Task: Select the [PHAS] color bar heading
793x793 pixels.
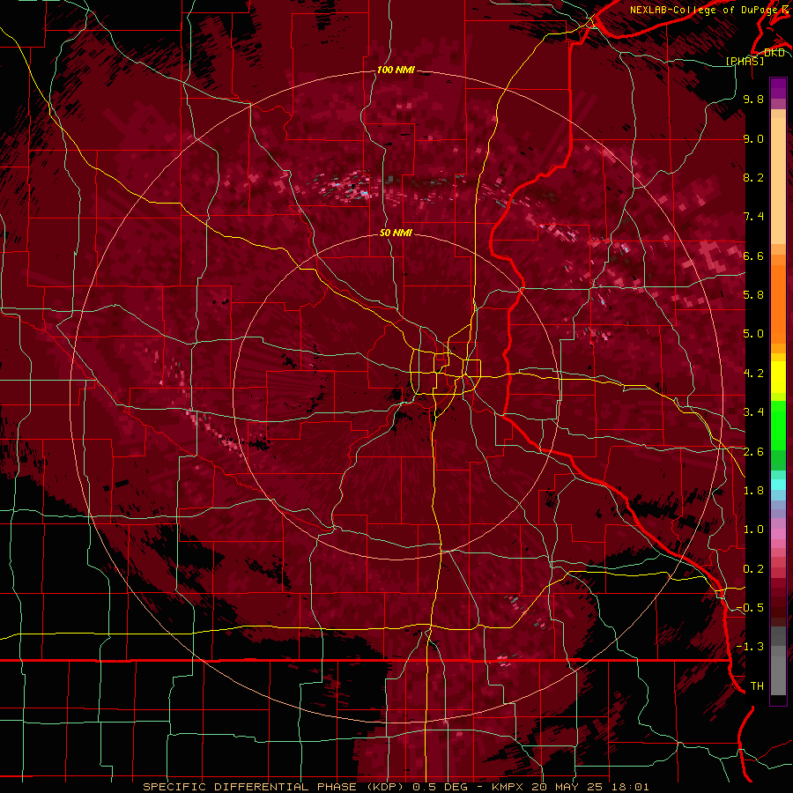Action: pyautogui.click(x=745, y=61)
